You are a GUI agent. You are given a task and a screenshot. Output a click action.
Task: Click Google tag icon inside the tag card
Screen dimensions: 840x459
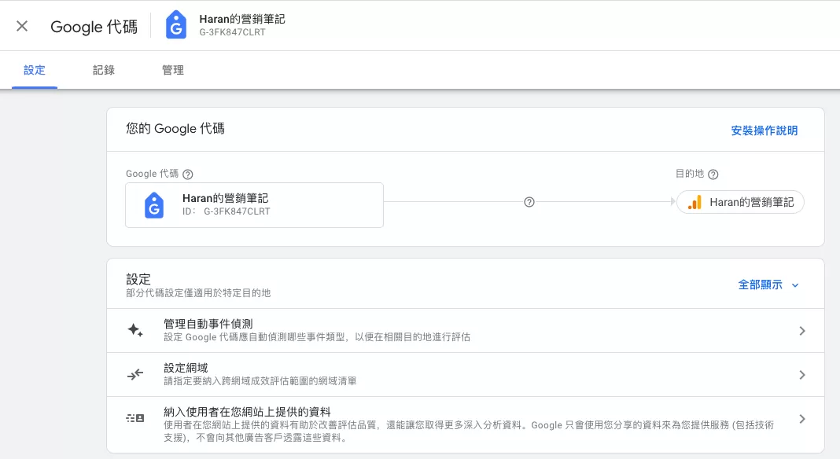coord(154,205)
